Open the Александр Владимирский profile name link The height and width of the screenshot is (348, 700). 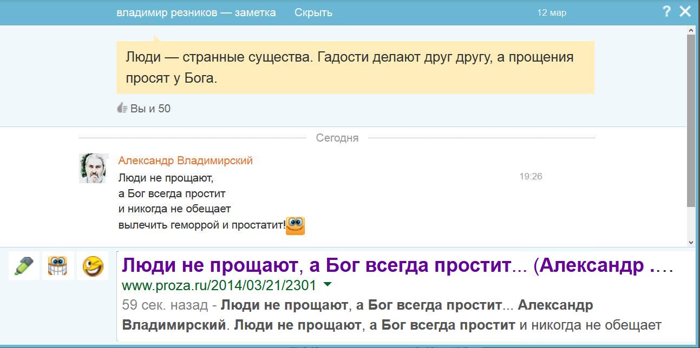click(185, 160)
